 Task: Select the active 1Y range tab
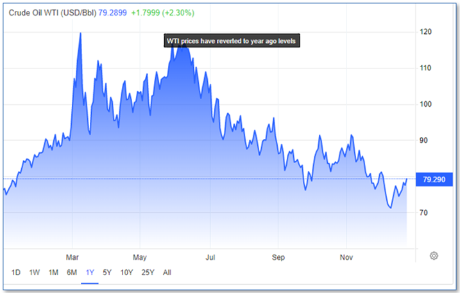tap(90, 273)
